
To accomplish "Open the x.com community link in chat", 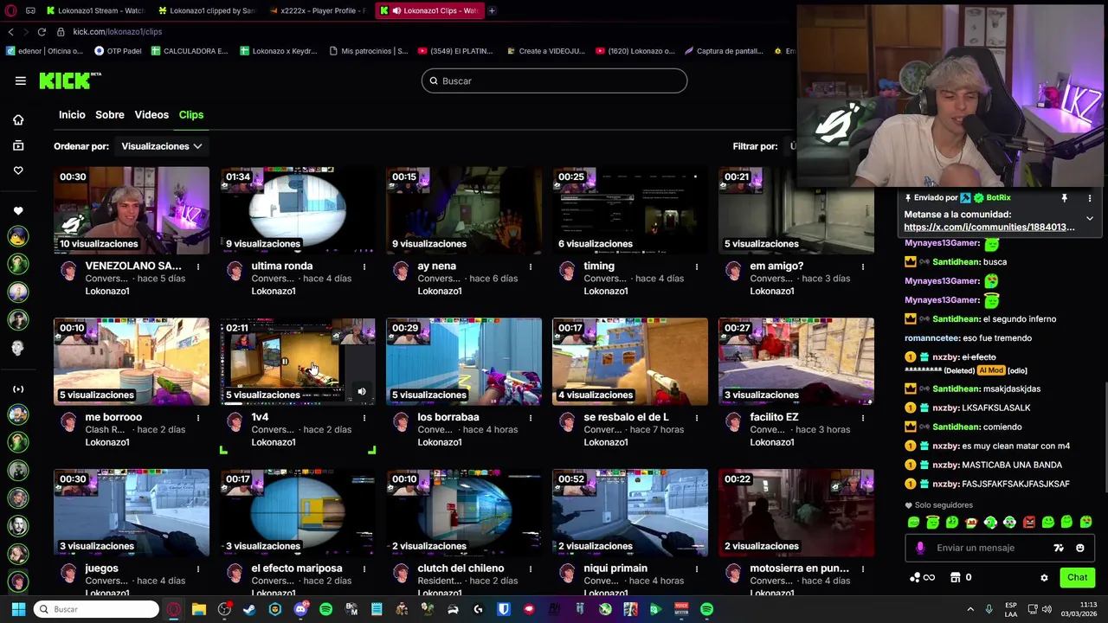I will (x=989, y=228).
